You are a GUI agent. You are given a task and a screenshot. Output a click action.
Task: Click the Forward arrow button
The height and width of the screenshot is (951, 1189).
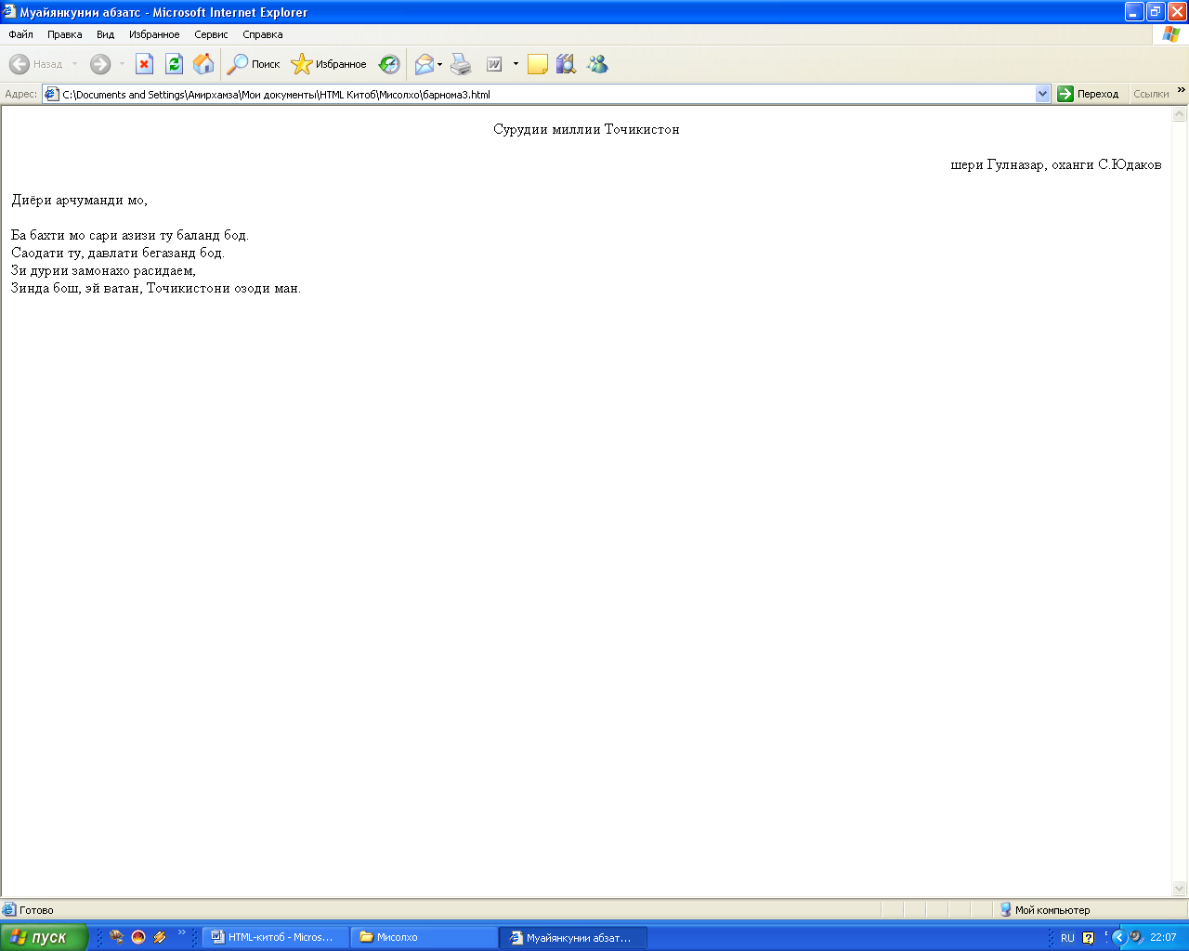click(x=100, y=64)
